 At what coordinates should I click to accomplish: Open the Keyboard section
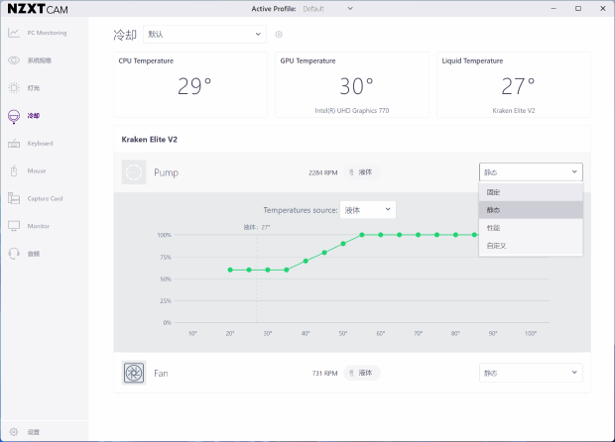tap(30, 144)
